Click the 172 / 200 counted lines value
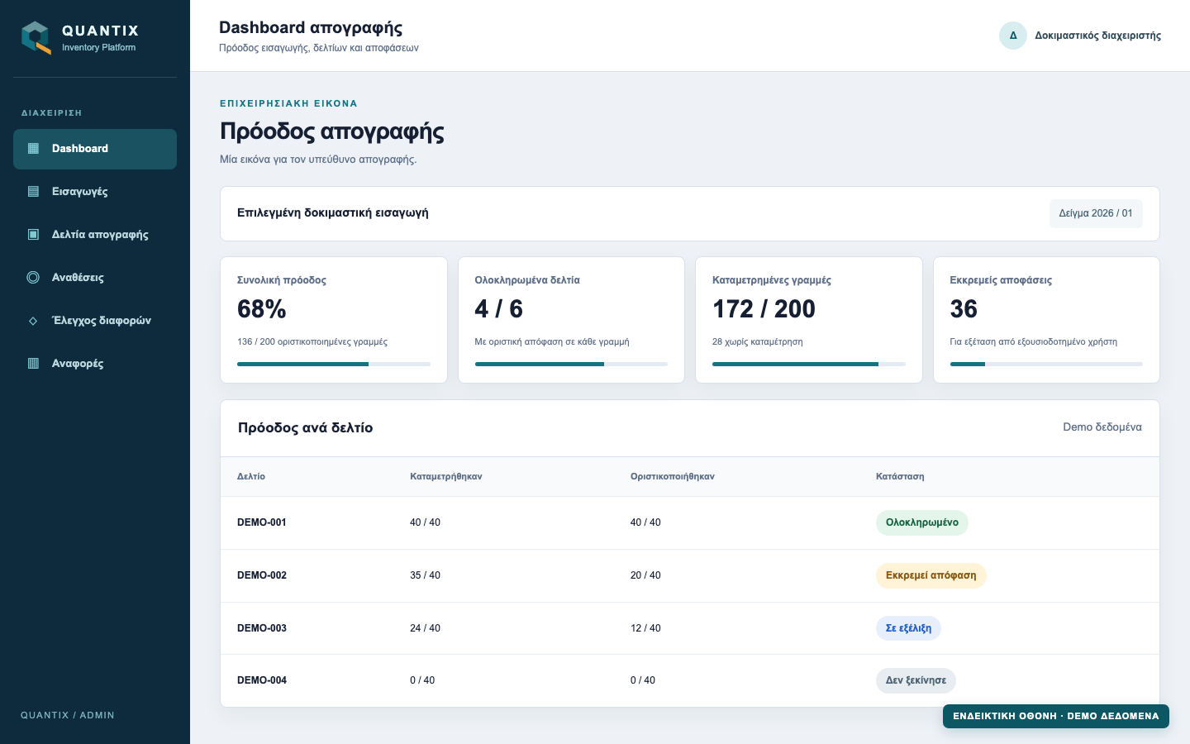Screen dimensions: 1190x744 pyautogui.click(x=764, y=309)
